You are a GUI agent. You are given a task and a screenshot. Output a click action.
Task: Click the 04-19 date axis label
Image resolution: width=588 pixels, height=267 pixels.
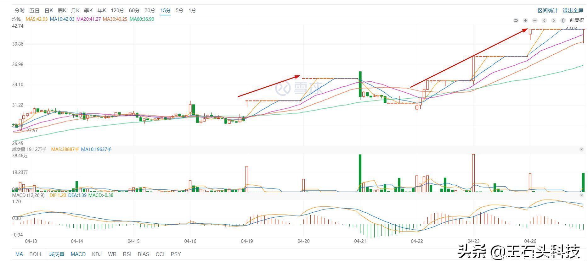247,241
